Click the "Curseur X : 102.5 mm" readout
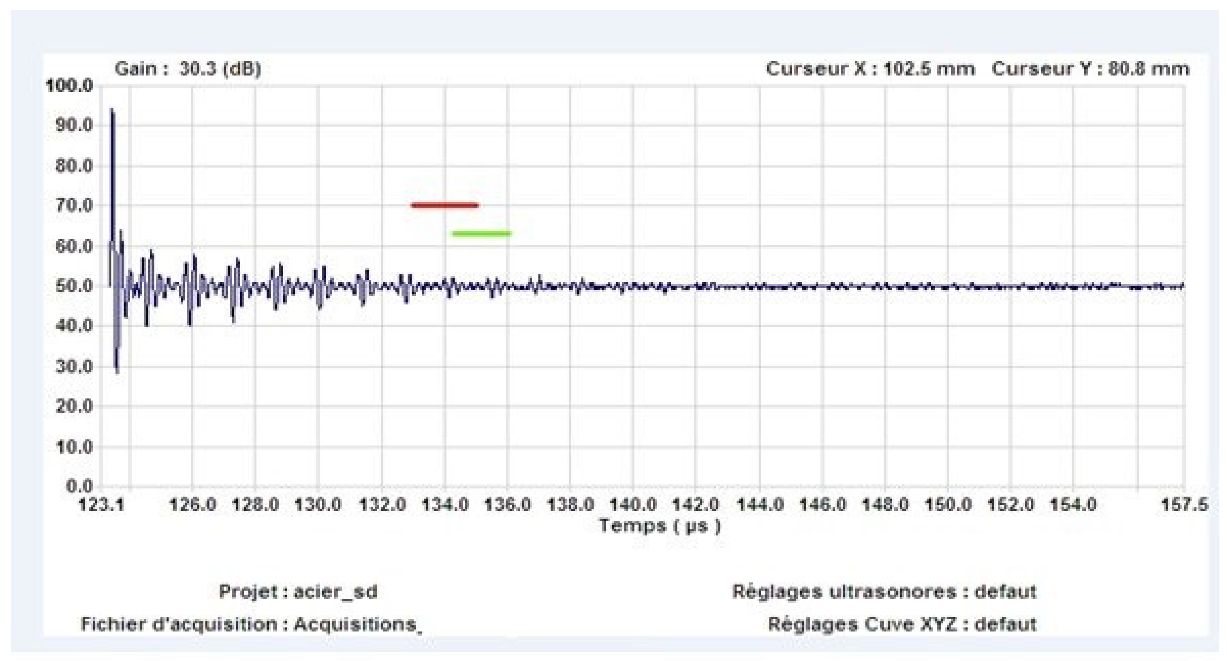 pyautogui.click(x=870, y=69)
